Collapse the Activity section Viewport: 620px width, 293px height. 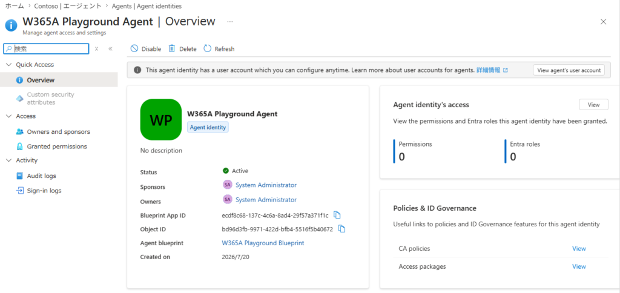coord(9,160)
